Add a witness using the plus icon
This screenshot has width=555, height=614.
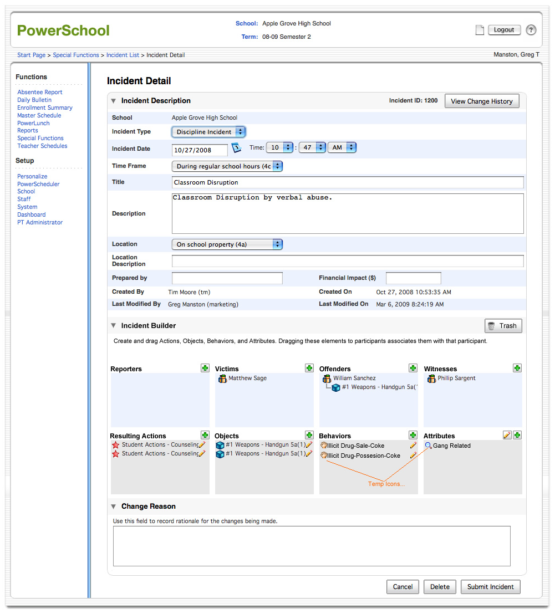coord(517,369)
